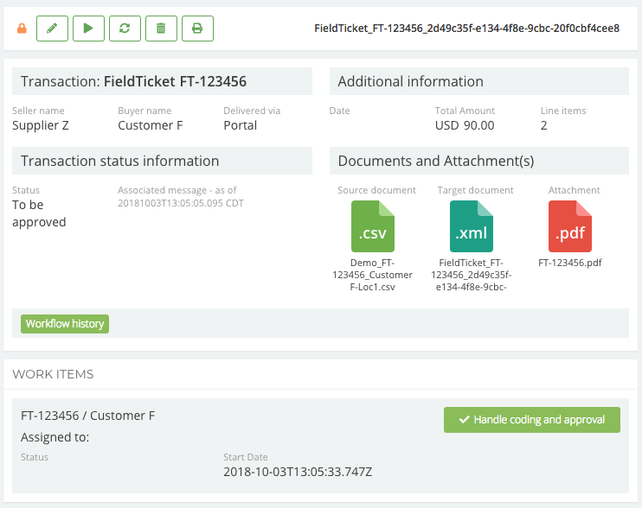Click the Additional information section header
The image size is (642, 508).
pyautogui.click(x=410, y=82)
